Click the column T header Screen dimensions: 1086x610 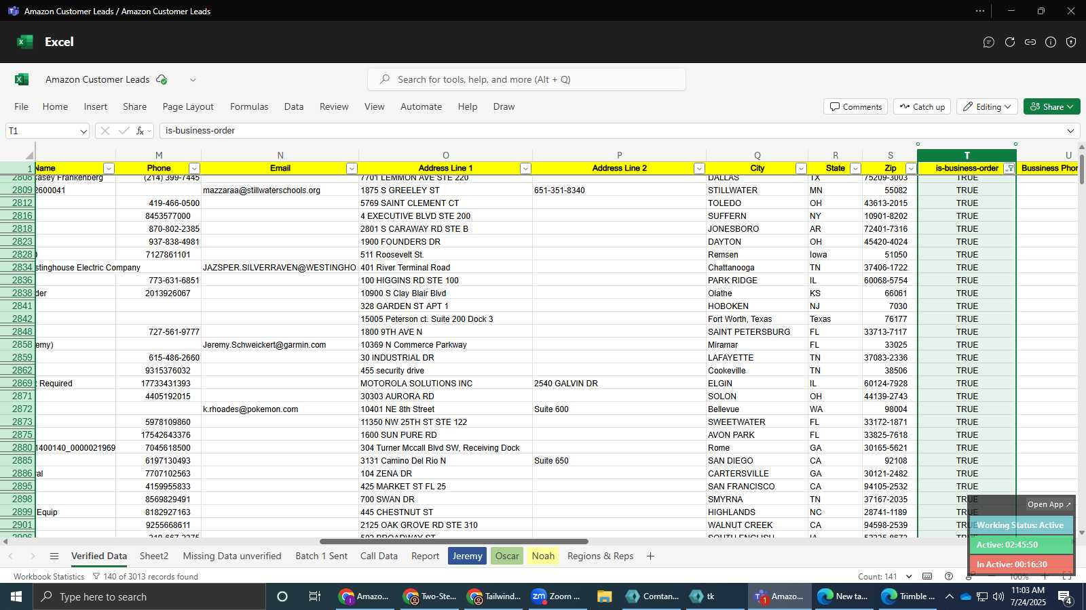coord(967,155)
